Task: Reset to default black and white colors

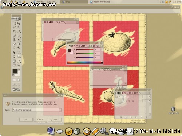Action: [13, 75]
